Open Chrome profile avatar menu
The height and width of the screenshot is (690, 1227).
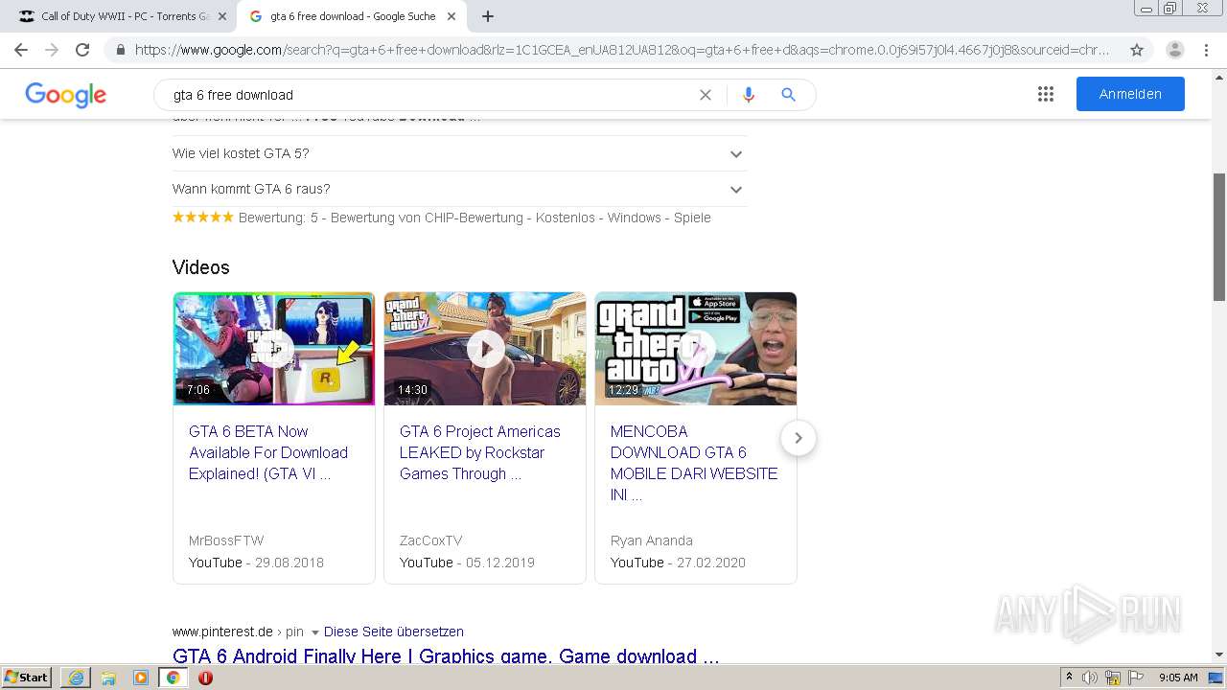(x=1175, y=50)
